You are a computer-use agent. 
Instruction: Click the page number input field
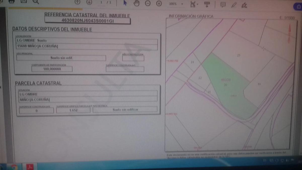102,3
